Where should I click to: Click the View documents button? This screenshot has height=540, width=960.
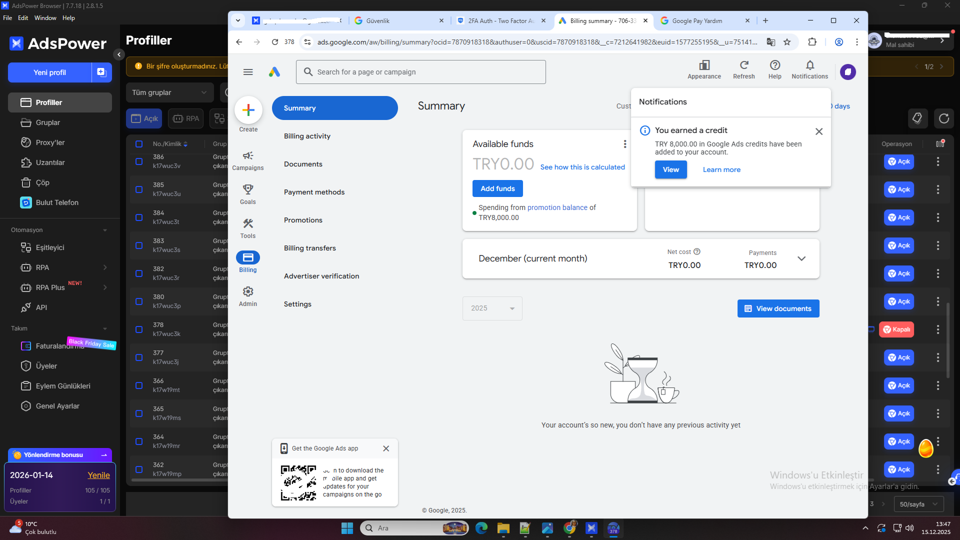tap(778, 308)
